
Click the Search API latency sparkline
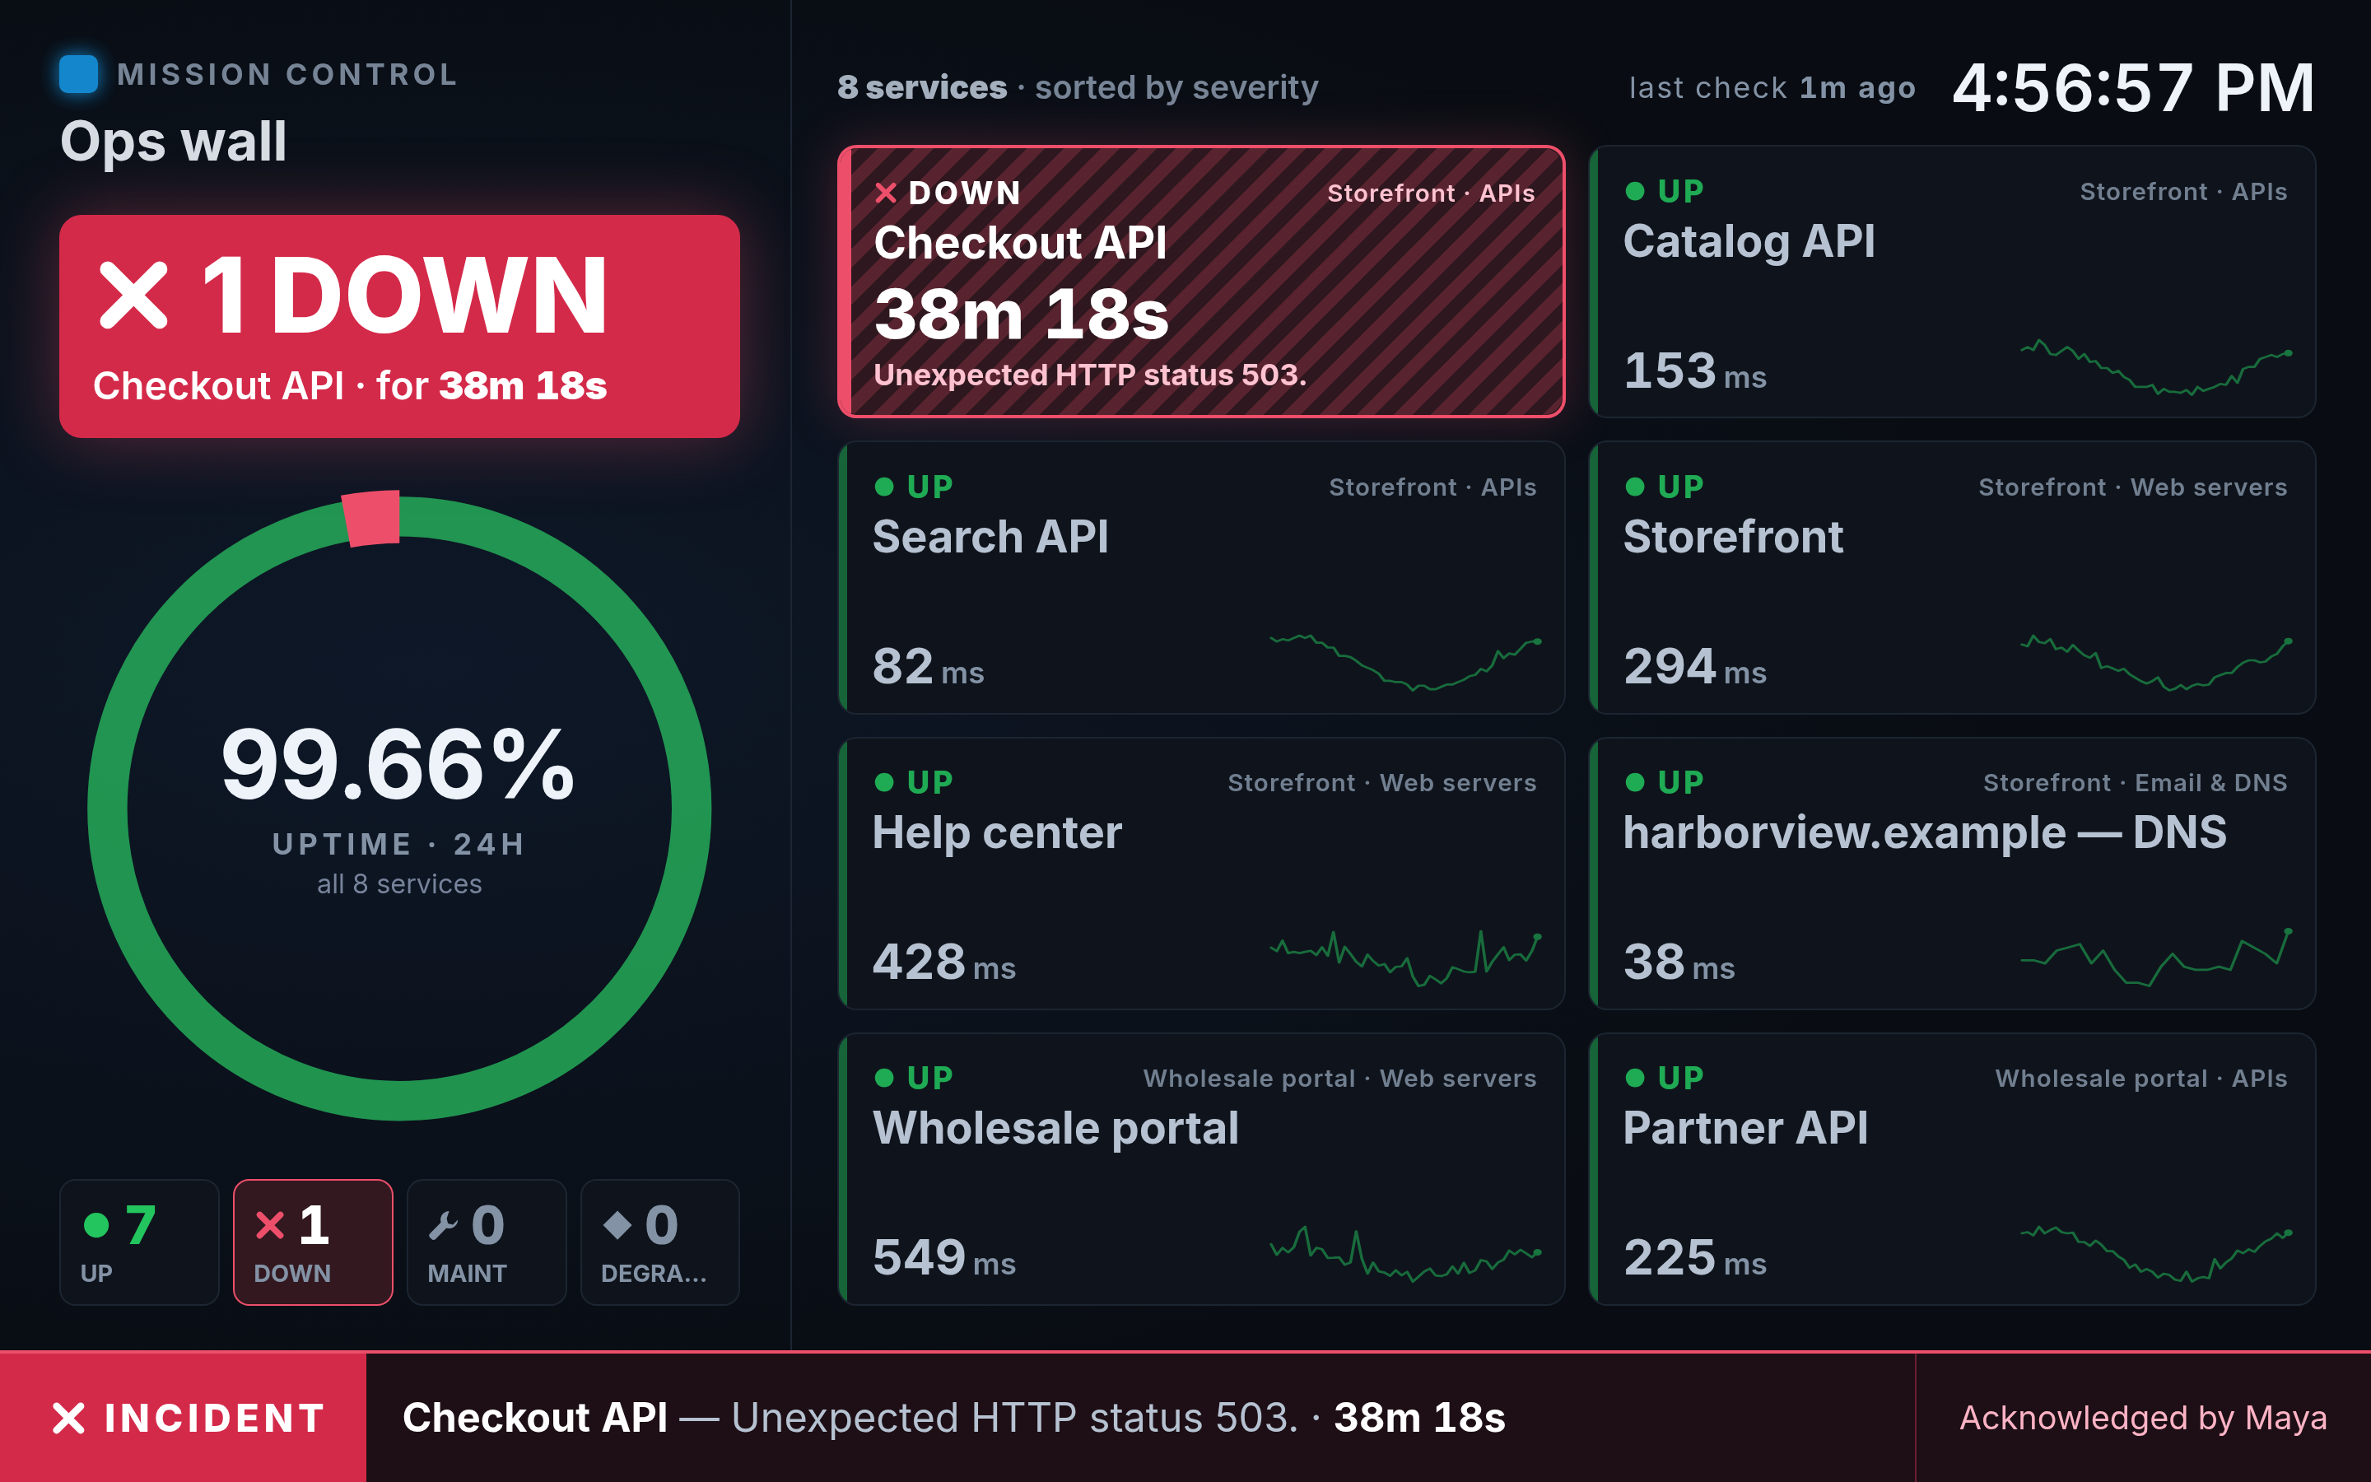[x=1406, y=664]
